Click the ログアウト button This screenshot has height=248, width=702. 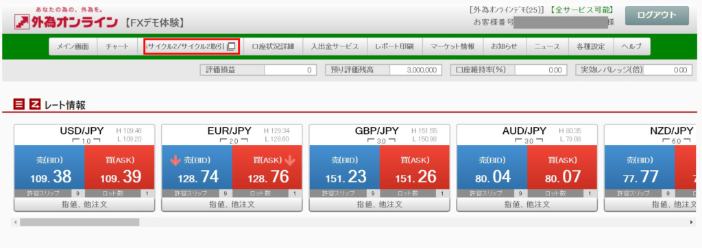click(657, 16)
